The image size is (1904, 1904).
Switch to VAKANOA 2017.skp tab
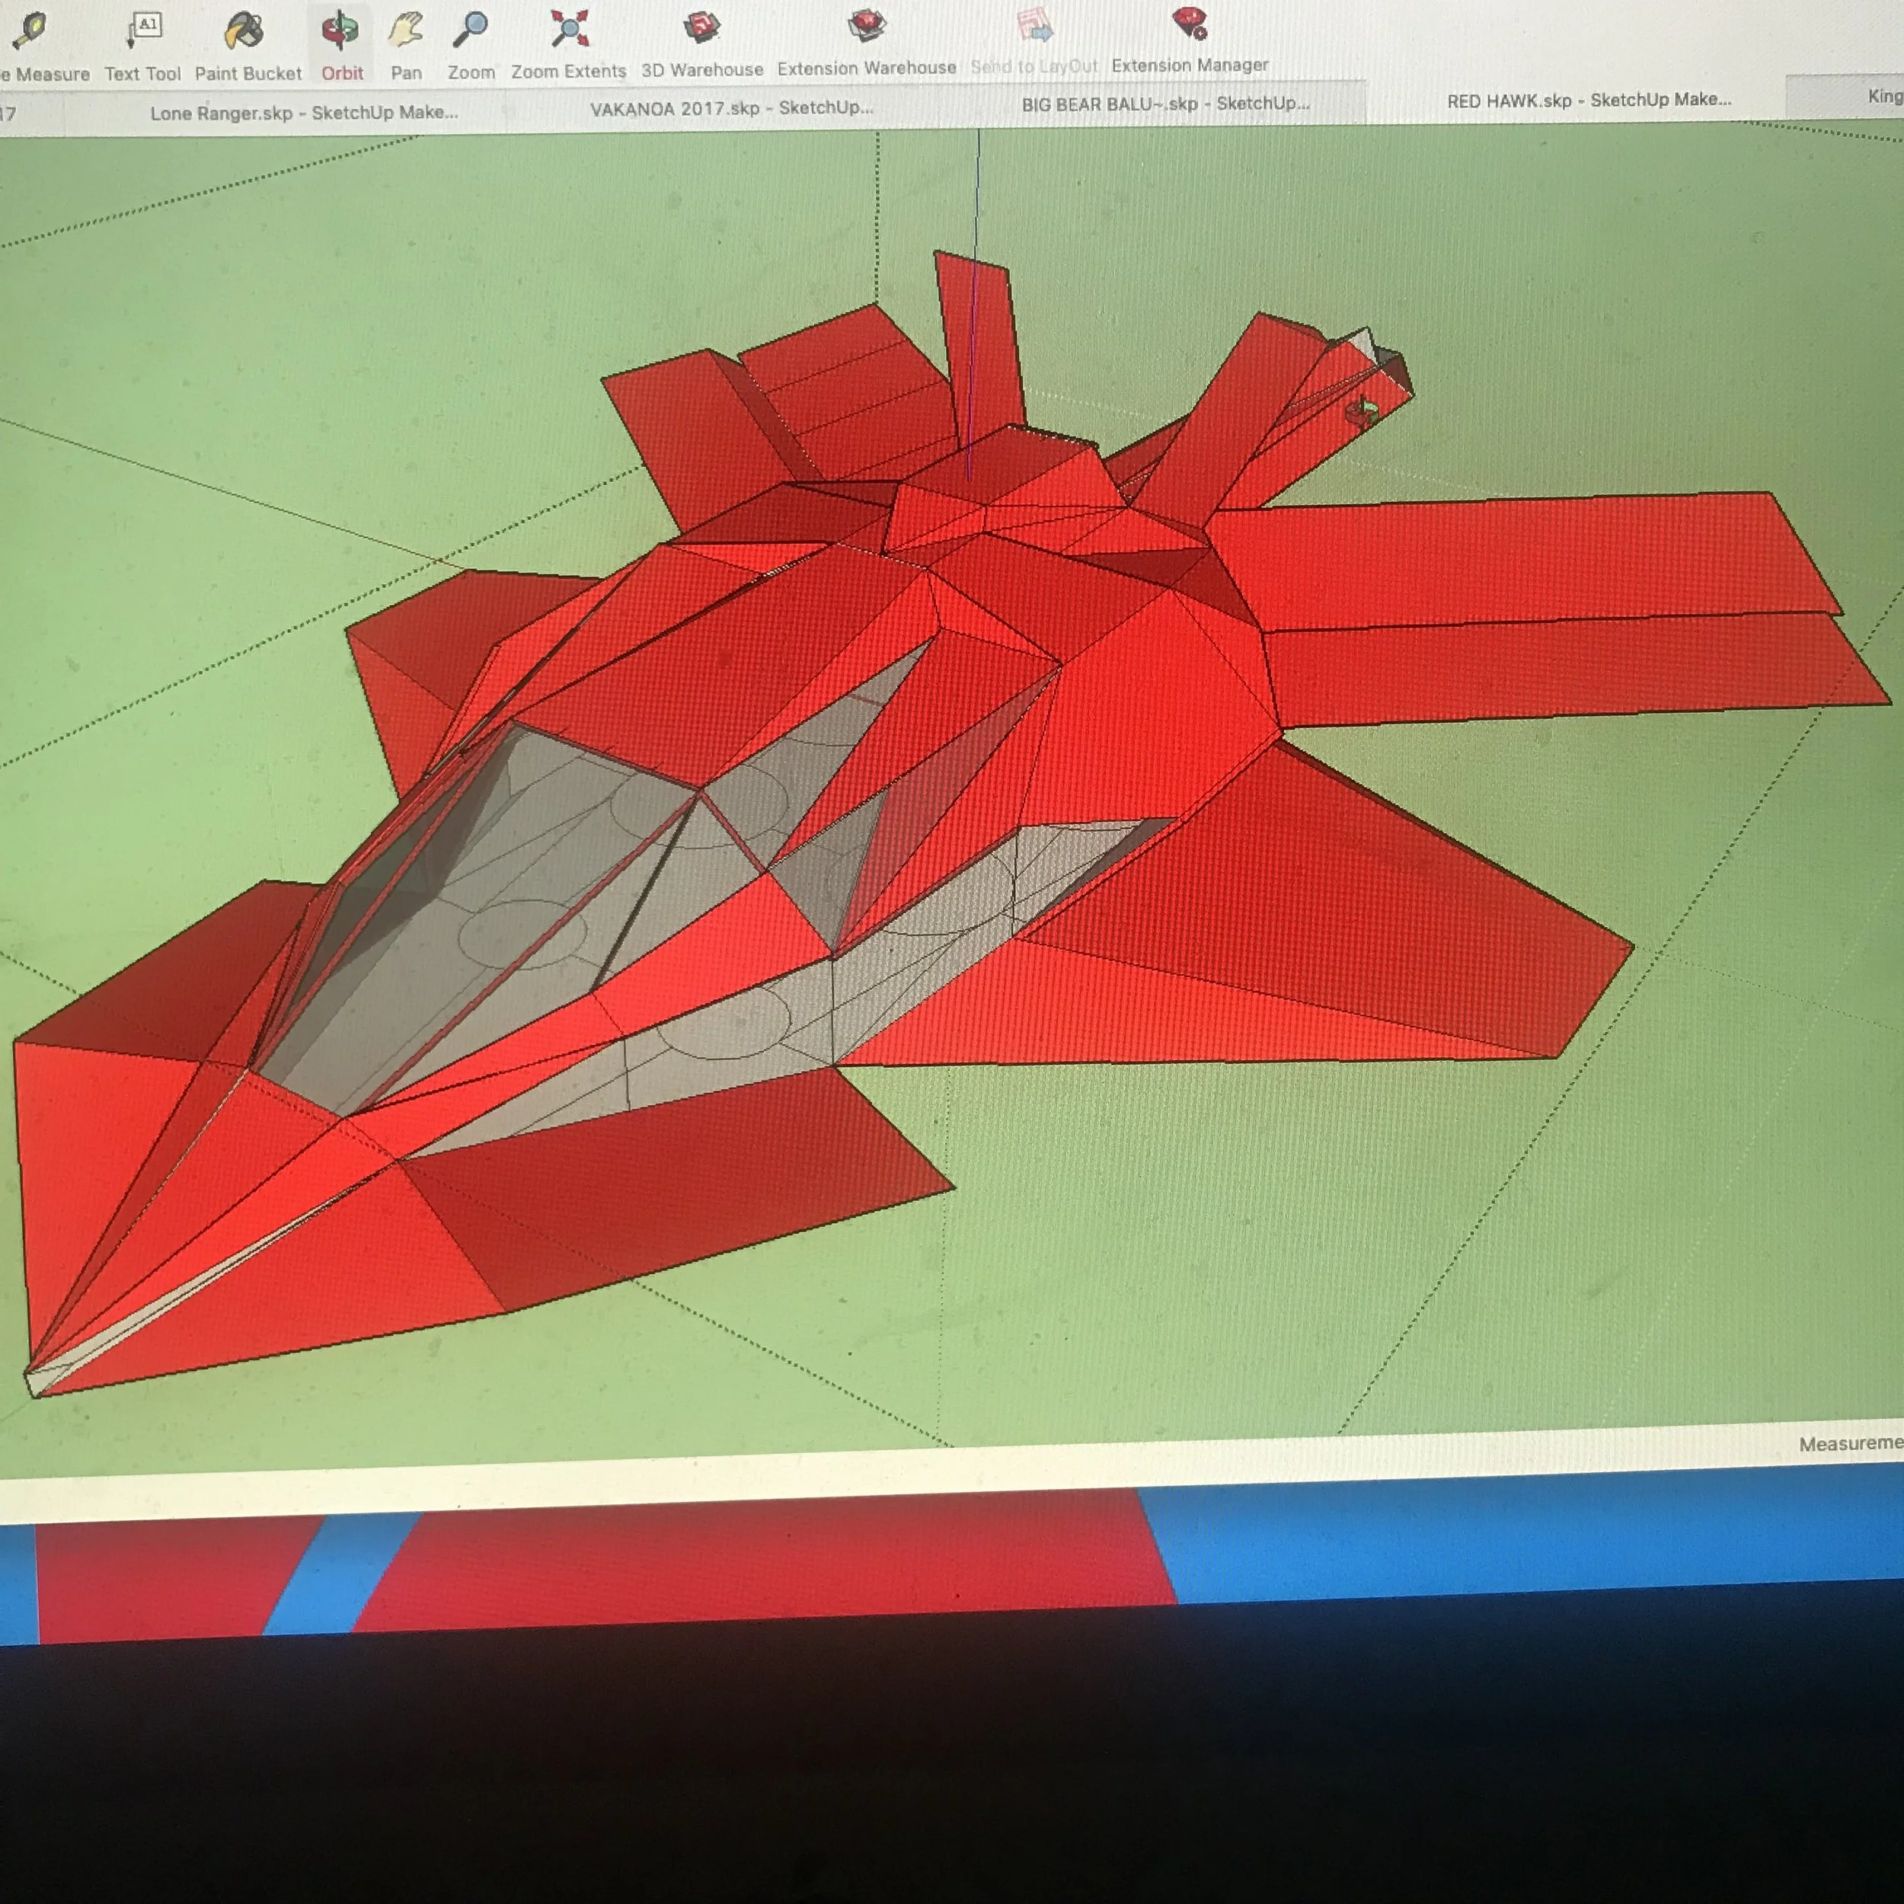[x=731, y=107]
